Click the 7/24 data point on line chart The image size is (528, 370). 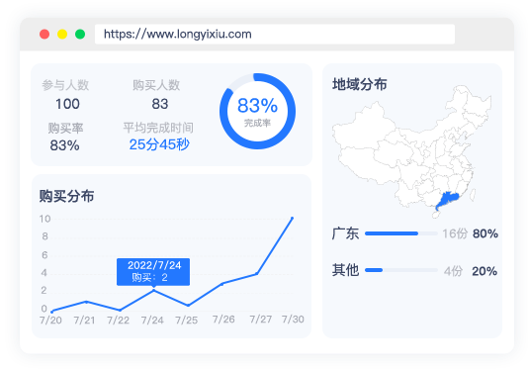(x=154, y=290)
